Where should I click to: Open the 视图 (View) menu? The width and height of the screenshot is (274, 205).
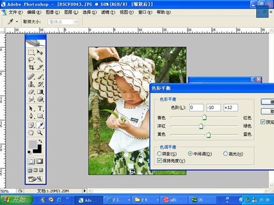point(126,12)
